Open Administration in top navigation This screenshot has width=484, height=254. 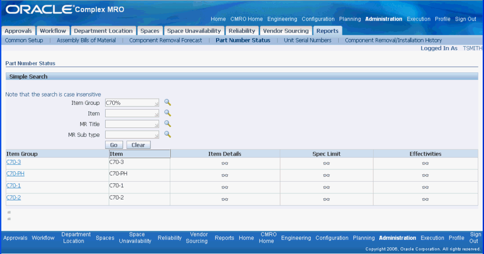click(x=384, y=19)
